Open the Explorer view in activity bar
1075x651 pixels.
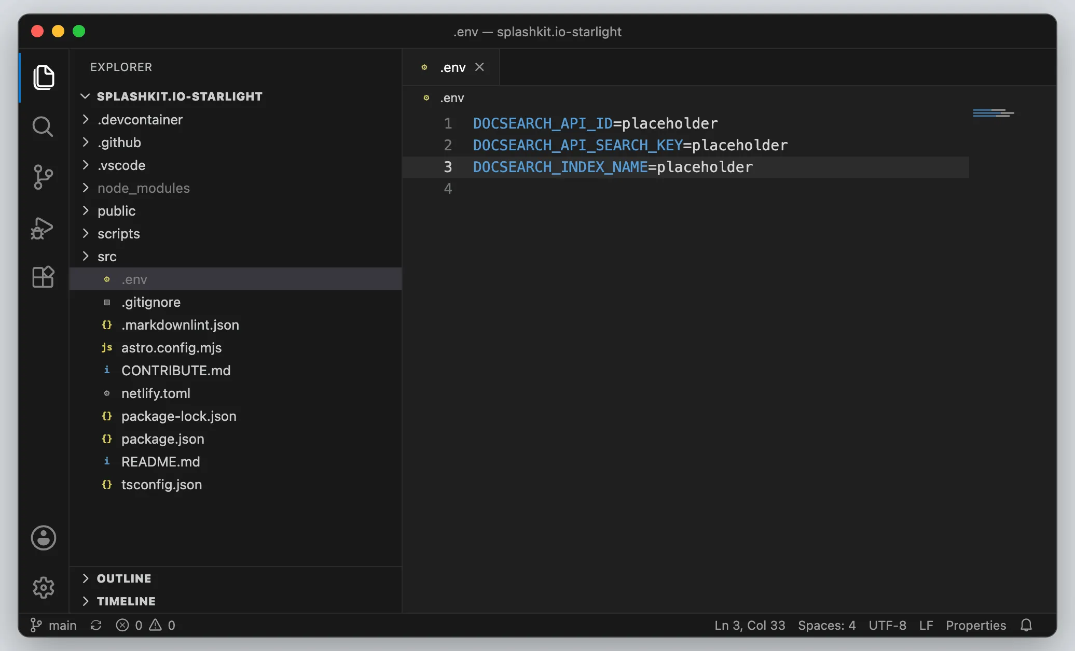[x=44, y=77]
